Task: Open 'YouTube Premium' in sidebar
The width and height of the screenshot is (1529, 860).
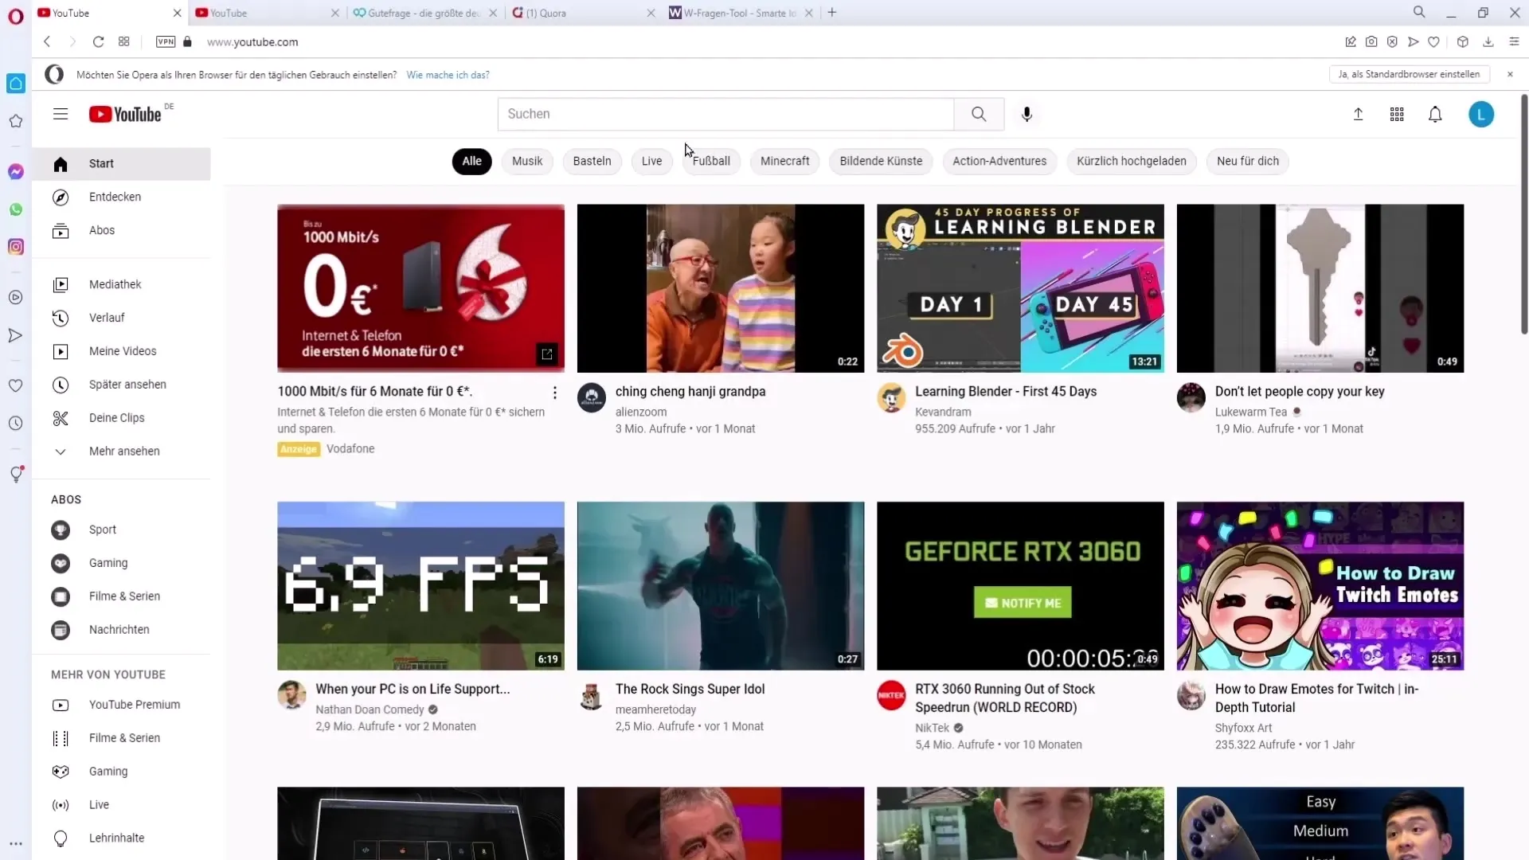Action: pyautogui.click(x=121, y=706)
